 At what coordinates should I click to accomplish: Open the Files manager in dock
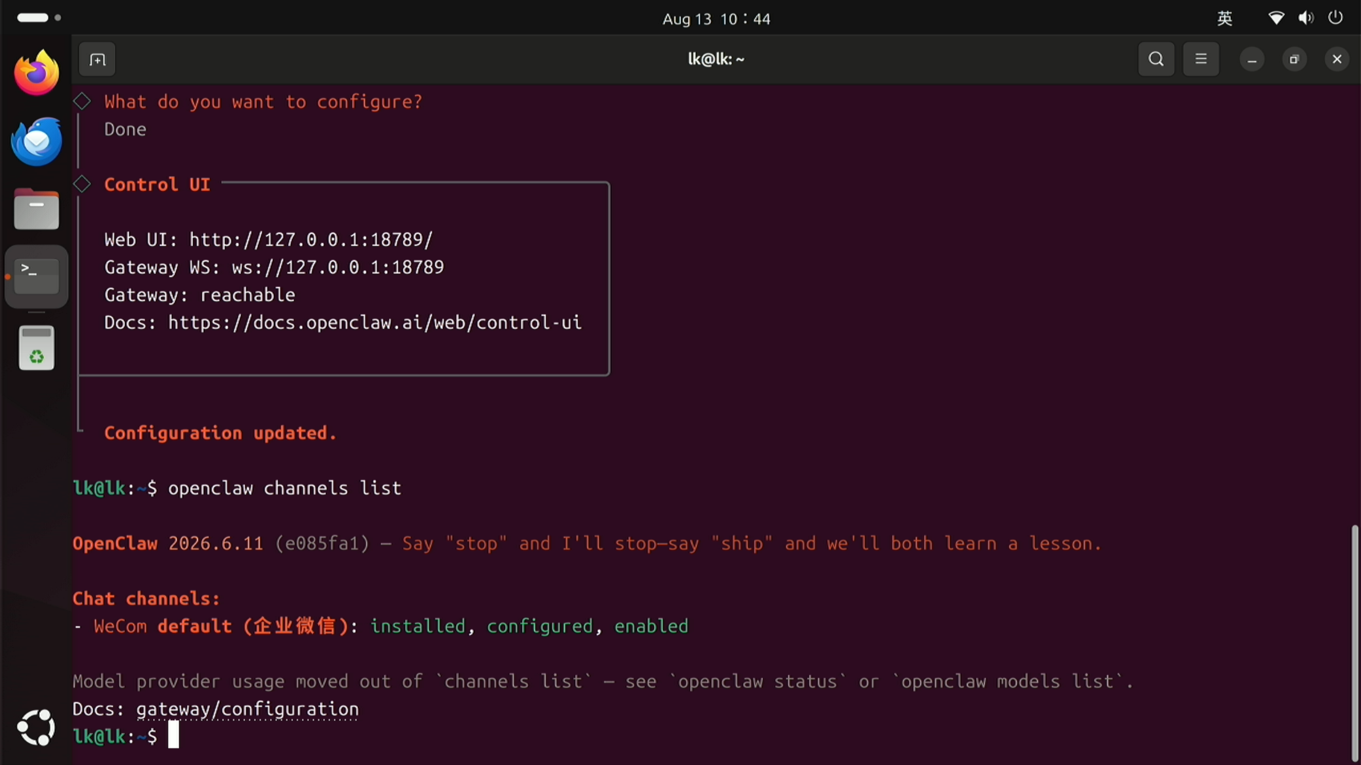tap(37, 209)
